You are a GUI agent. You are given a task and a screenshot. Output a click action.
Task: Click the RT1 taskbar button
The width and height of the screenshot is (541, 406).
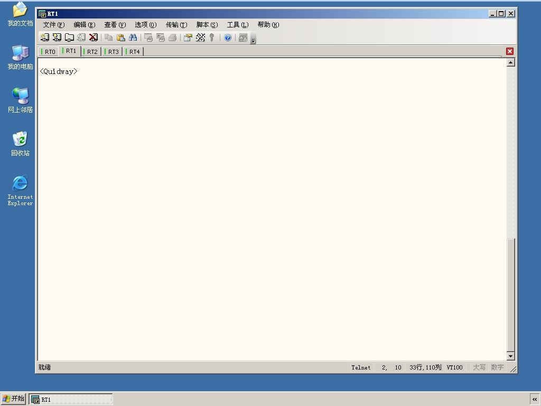71,400
